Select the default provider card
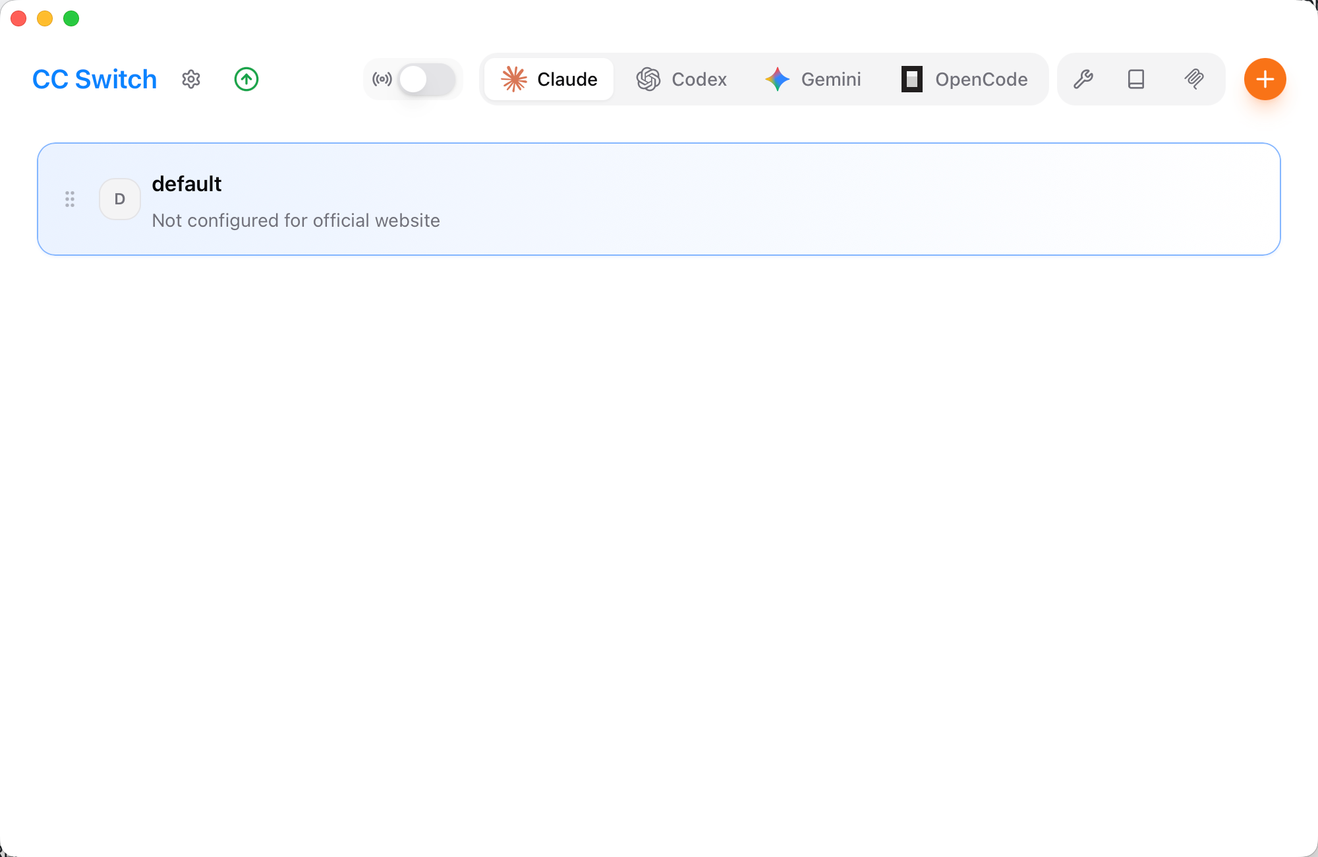 coord(791,199)
